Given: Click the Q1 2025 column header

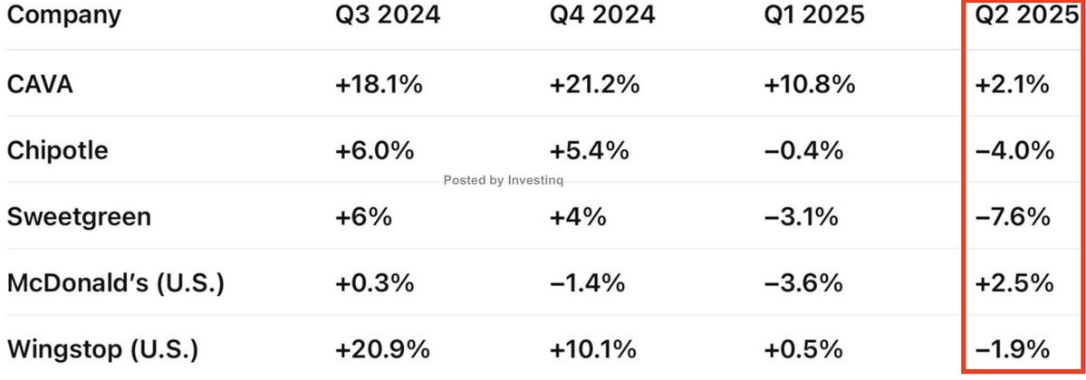Looking at the screenshot, I should pyautogui.click(x=813, y=15).
